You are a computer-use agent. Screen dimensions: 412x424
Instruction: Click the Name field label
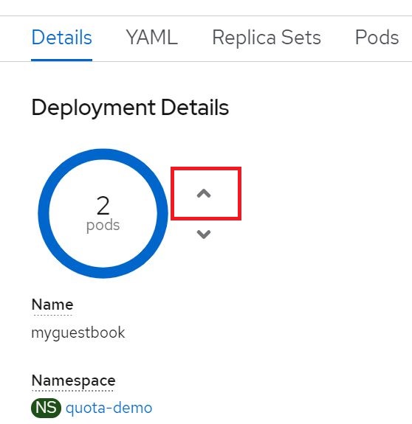pyautogui.click(x=52, y=305)
